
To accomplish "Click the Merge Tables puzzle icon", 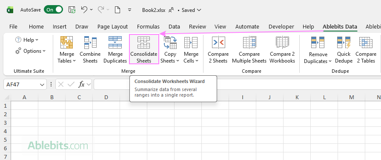I will [66, 42].
